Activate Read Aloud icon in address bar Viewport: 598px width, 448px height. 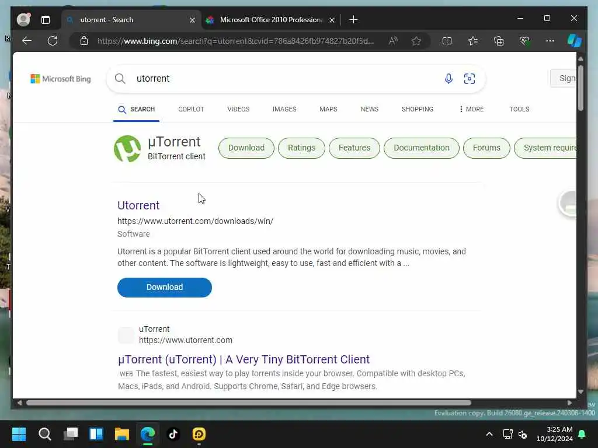[393, 41]
